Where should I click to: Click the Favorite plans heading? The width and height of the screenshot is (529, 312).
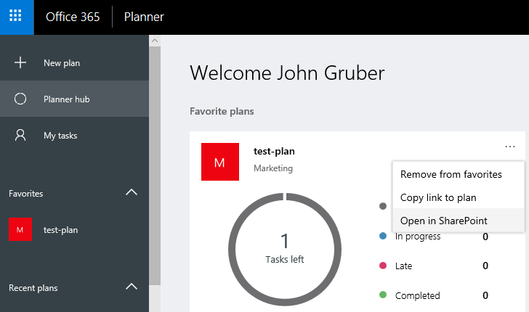[x=222, y=111]
